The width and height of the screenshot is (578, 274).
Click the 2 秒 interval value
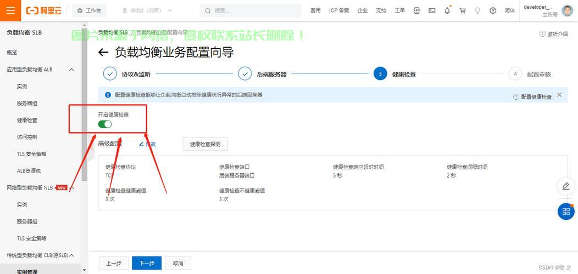click(x=452, y=175)
